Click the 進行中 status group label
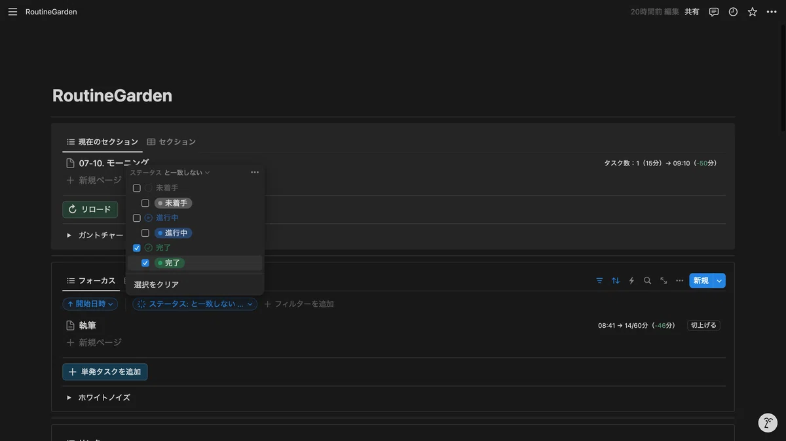Image resolution: width=786 pixels, height=441 pixels. 167,218
